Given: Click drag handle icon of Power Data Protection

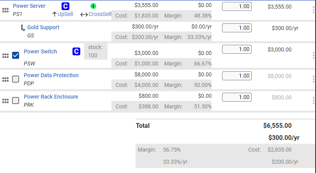Looking at the screenshot, I should tap(5, 79).
